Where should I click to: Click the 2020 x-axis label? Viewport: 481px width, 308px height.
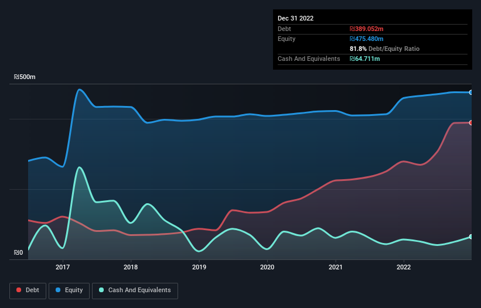(x=267, y=267)
